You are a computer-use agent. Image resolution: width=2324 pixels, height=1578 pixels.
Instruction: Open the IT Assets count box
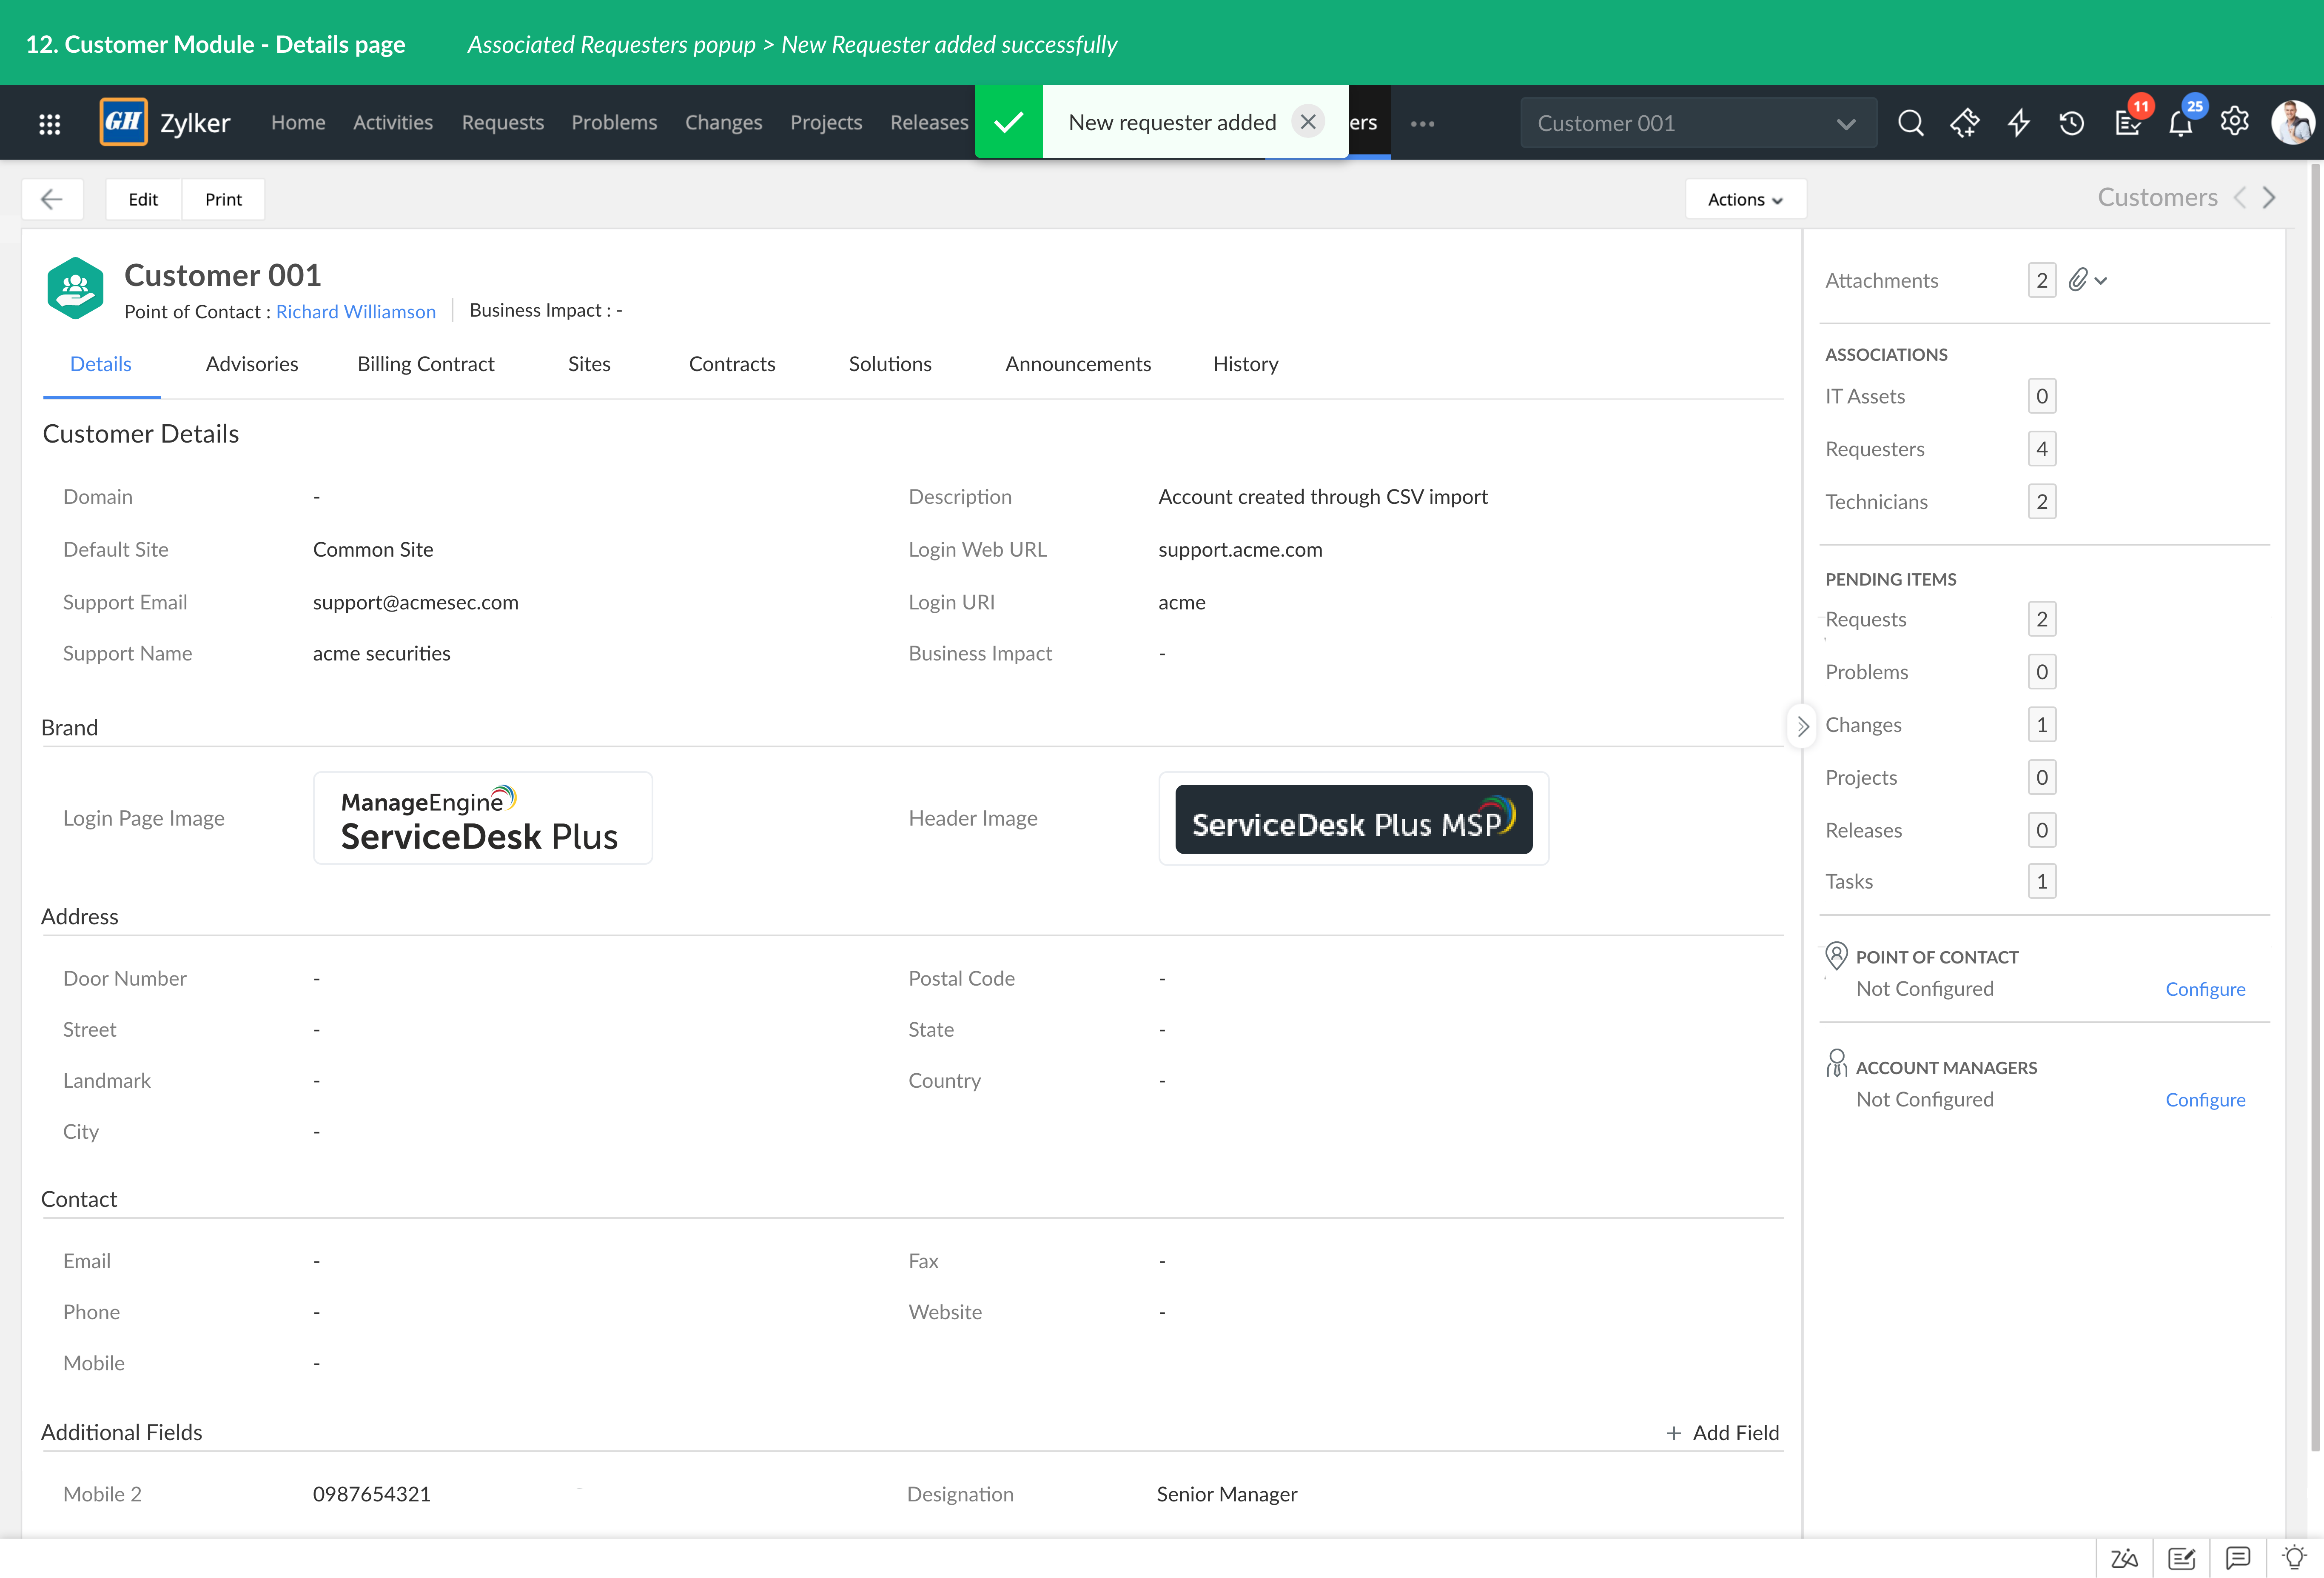point(2041,396)
